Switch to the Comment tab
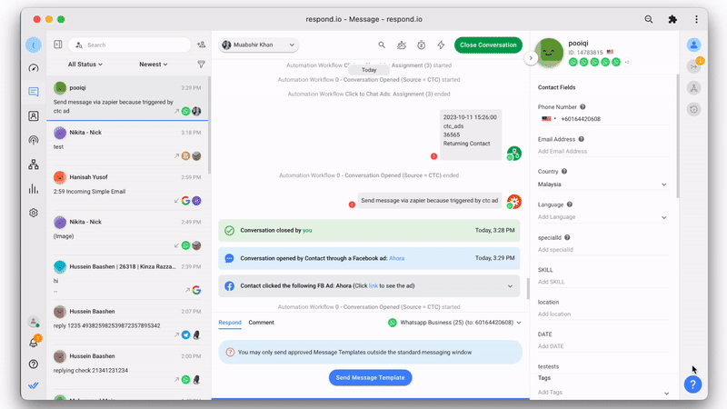The height and width of the screenshot is (409, 727). 261,323
